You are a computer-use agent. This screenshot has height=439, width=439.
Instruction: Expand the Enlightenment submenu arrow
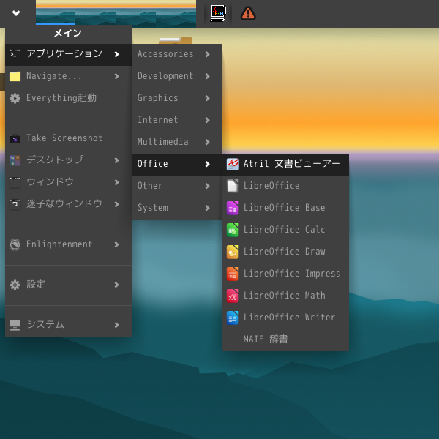tap(117, 244)
